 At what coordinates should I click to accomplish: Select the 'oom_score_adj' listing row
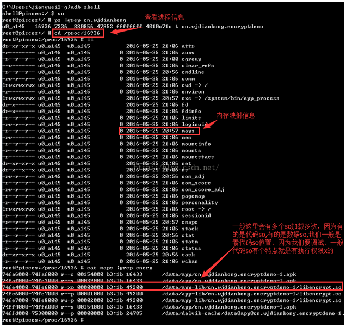coord(113,189)
